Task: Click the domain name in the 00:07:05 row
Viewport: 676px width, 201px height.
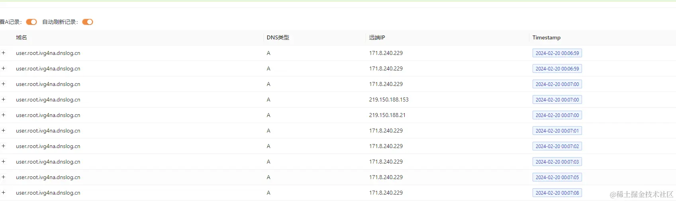Action: (48, 177)
